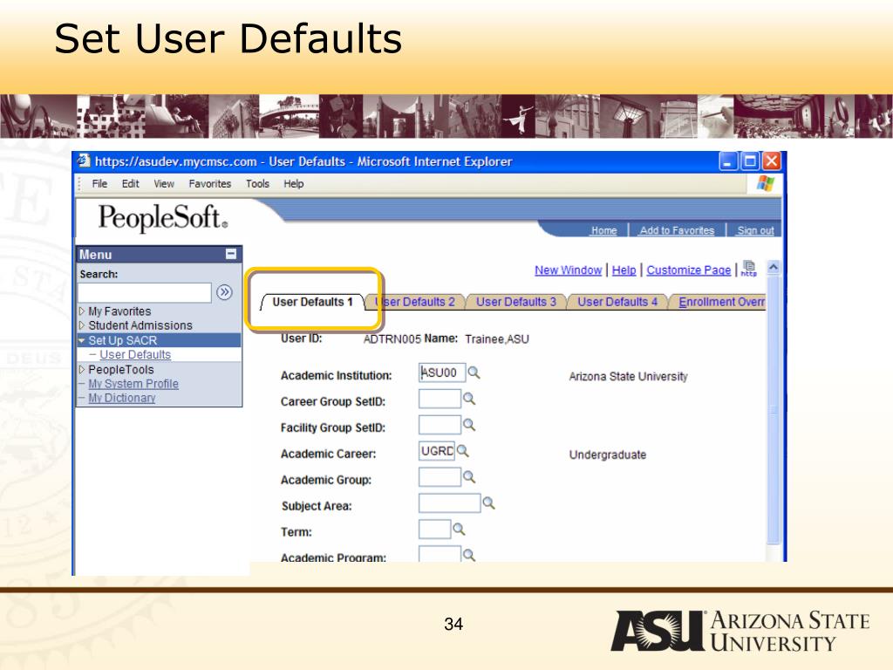Screen dimensions: 893x670
Task: Click the menu search go arrow button
Action: (x=224, y=292)
